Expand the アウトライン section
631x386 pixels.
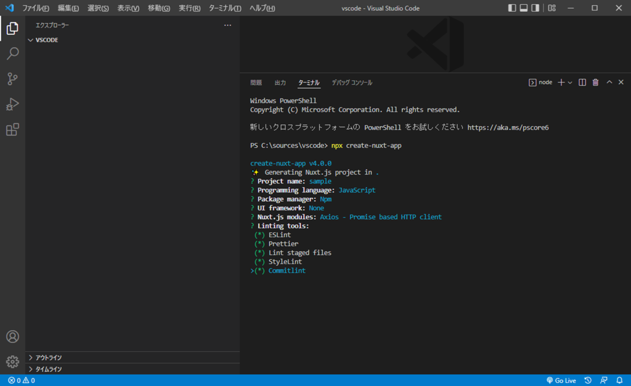tap(133, 358)
